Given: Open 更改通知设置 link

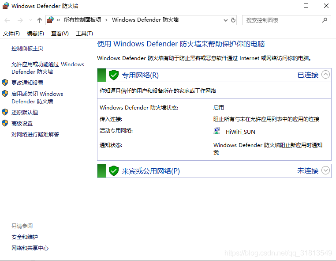Looking at the screenshot, I should 27,83.
